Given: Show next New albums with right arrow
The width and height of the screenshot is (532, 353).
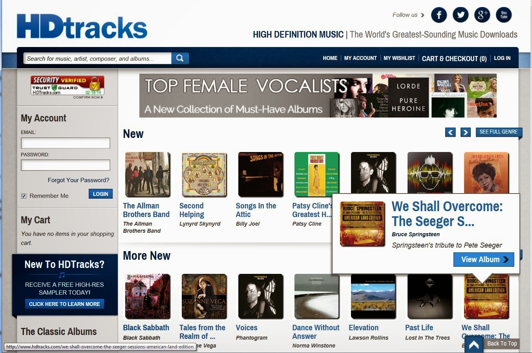Looking at the screenshot, I should coord(465,132).
